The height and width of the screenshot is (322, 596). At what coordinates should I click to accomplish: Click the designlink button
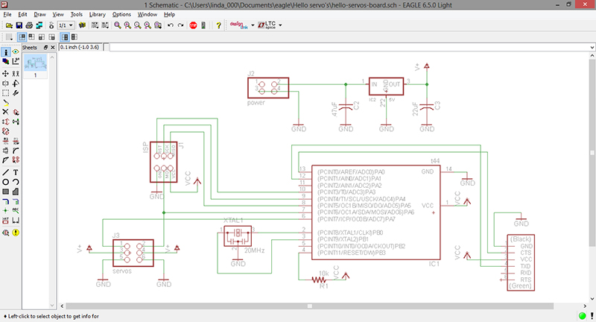coord(238,25)
